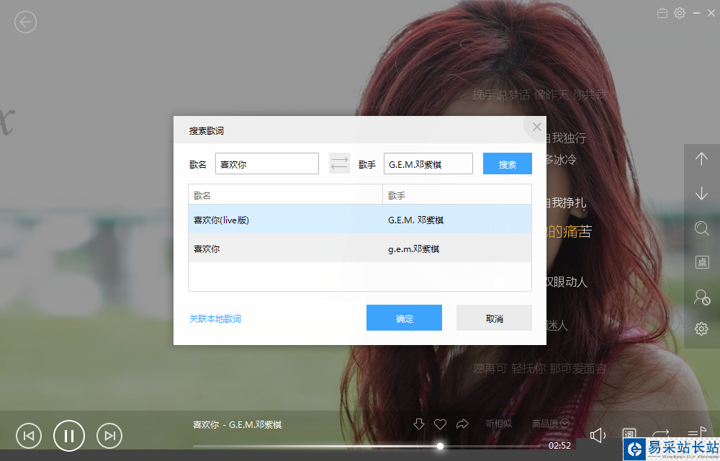The width and height of the screenshot is (720, 461).
Task: Shift lyrics earlier with the up arrow
Action: coord(701,159)
